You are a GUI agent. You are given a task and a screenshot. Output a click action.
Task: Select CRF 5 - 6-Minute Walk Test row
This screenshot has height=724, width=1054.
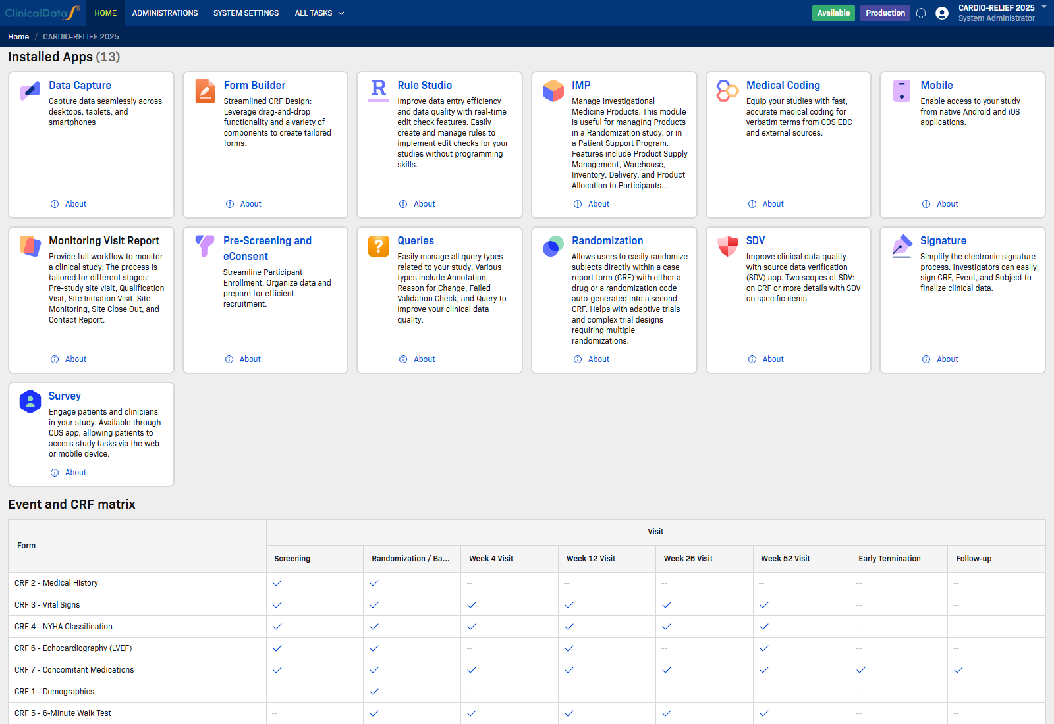coord(527,713)
